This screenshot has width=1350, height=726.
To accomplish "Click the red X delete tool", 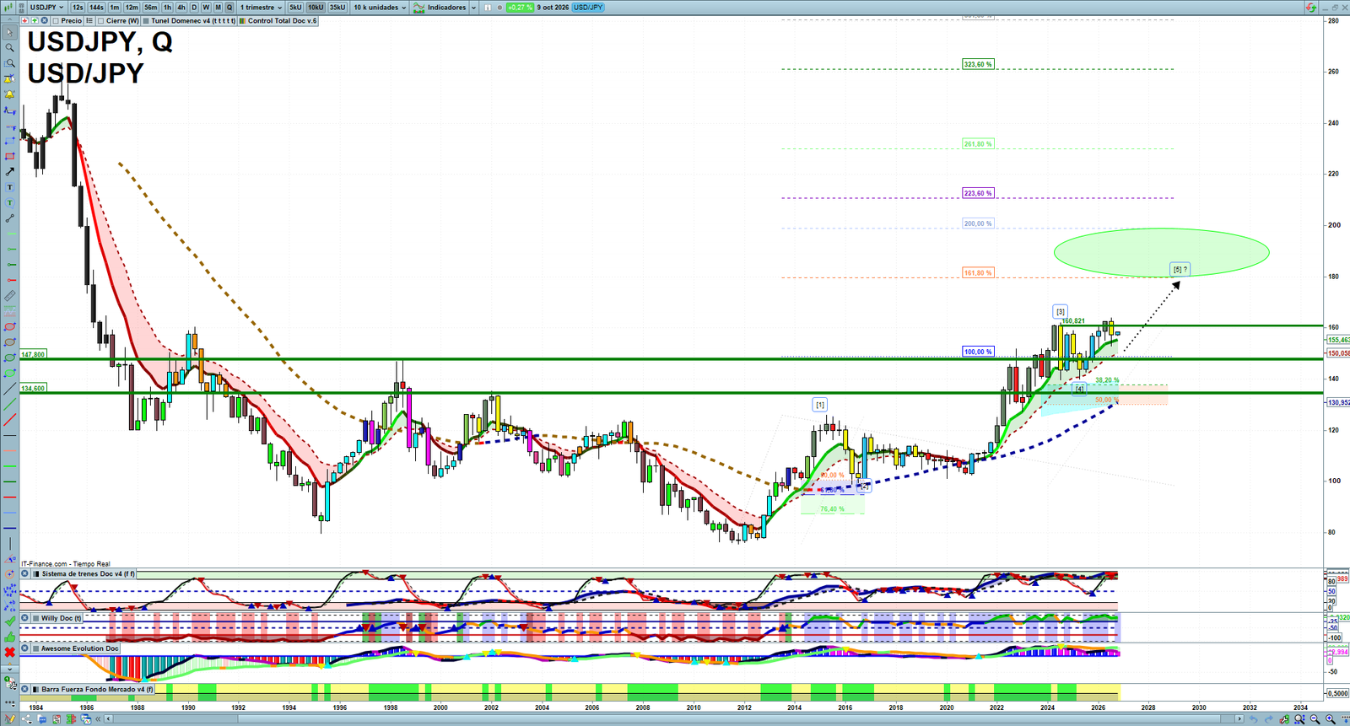I will [x=9, y=652].
